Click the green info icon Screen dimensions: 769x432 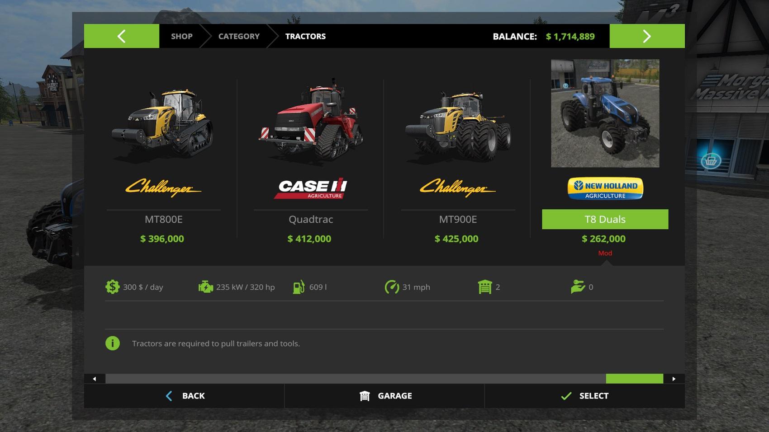point(113,343)
